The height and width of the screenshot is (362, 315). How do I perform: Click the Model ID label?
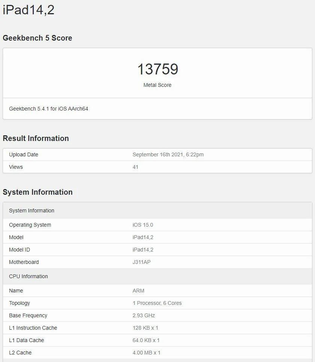20,250
